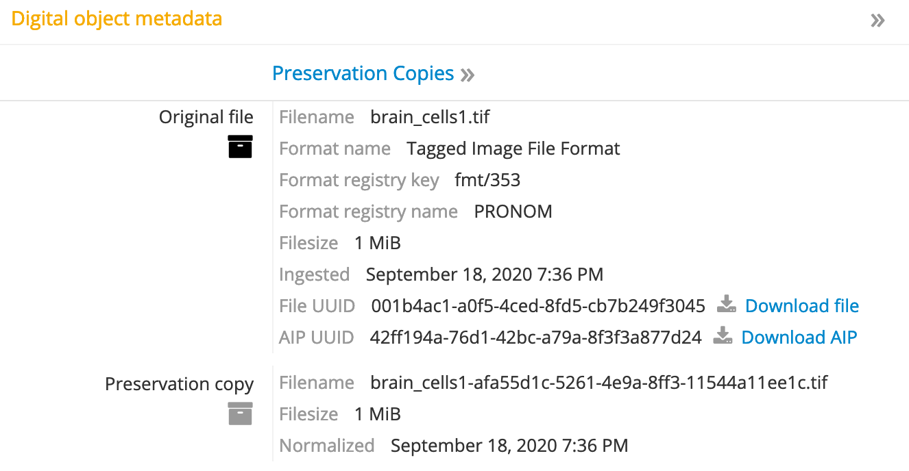
Task: Click the AIP UUID value text
Action: [x=535, y=337]
